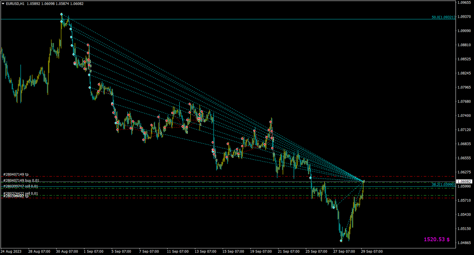
Task: Click the EURUSD,H1 symbol title
Action: (16, 3)
